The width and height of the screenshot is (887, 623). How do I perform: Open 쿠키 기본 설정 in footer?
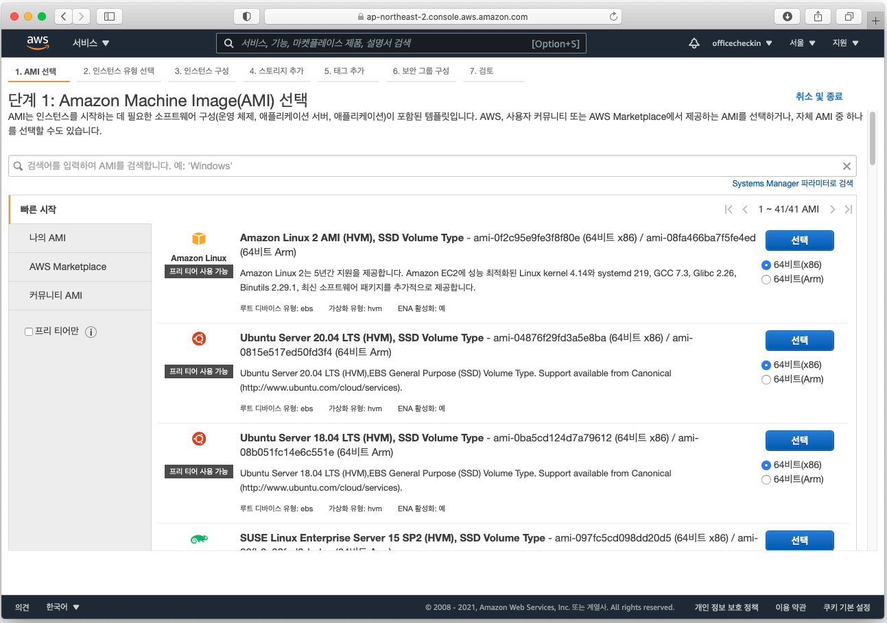pos(847,607)
